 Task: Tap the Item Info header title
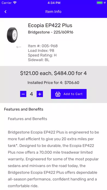53,12
